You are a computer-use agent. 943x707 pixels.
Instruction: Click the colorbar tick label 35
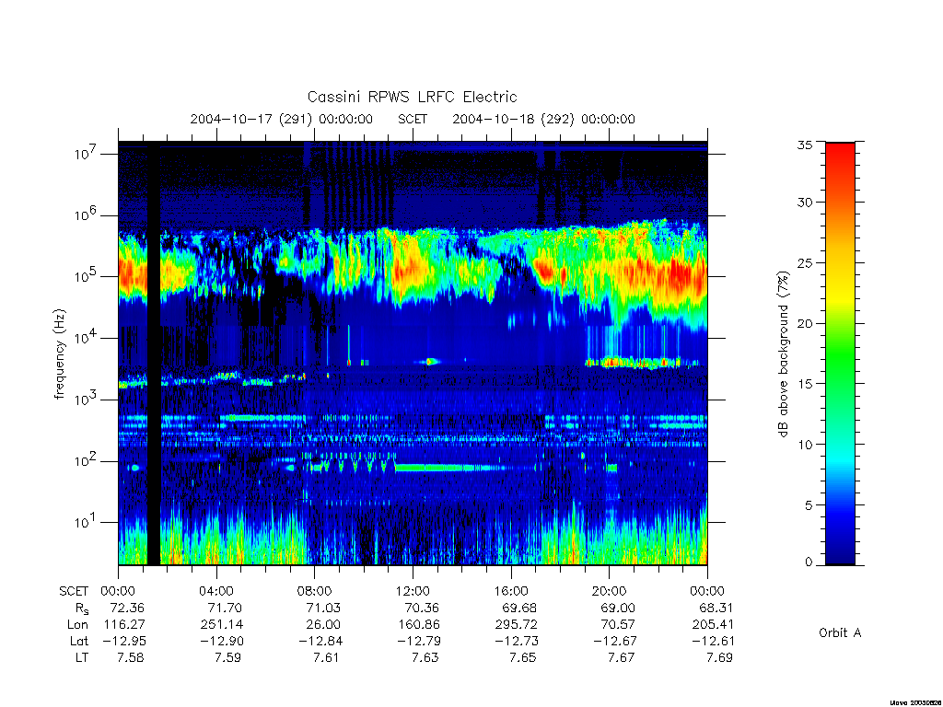coord(805,145)
